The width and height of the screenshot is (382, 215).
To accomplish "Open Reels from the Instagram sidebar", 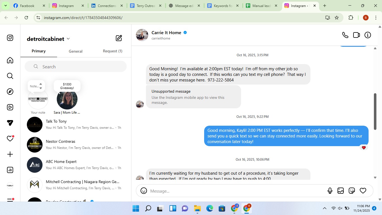I will 10,107.
